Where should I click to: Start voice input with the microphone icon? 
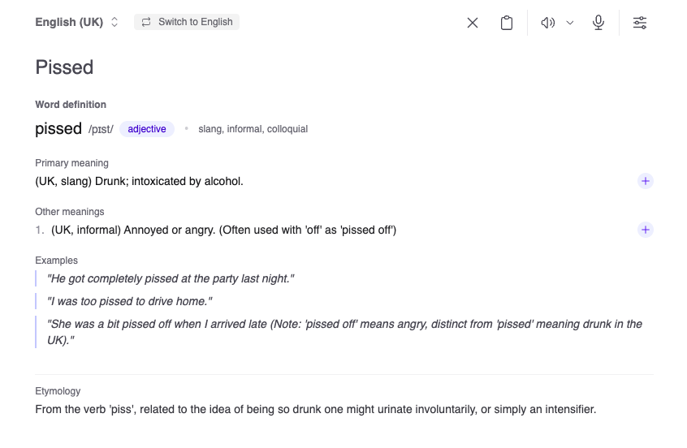coord(598,23)
